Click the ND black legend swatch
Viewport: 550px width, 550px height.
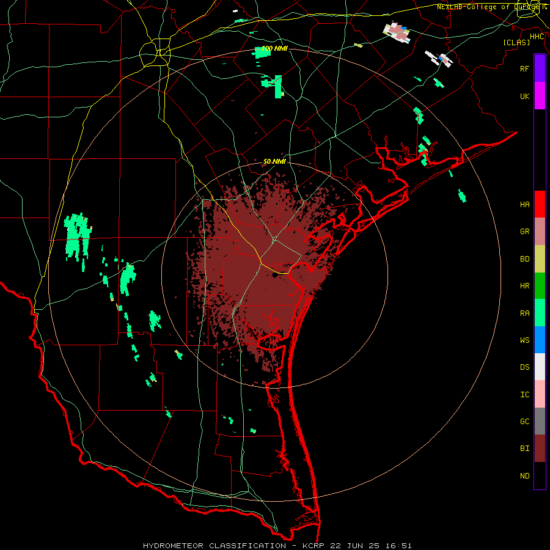point(540,475)
